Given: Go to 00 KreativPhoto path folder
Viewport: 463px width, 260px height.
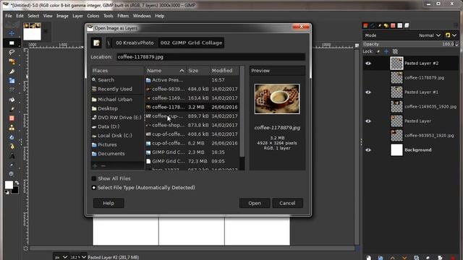Looking at the screenshot, I should [x=135, y=43].
